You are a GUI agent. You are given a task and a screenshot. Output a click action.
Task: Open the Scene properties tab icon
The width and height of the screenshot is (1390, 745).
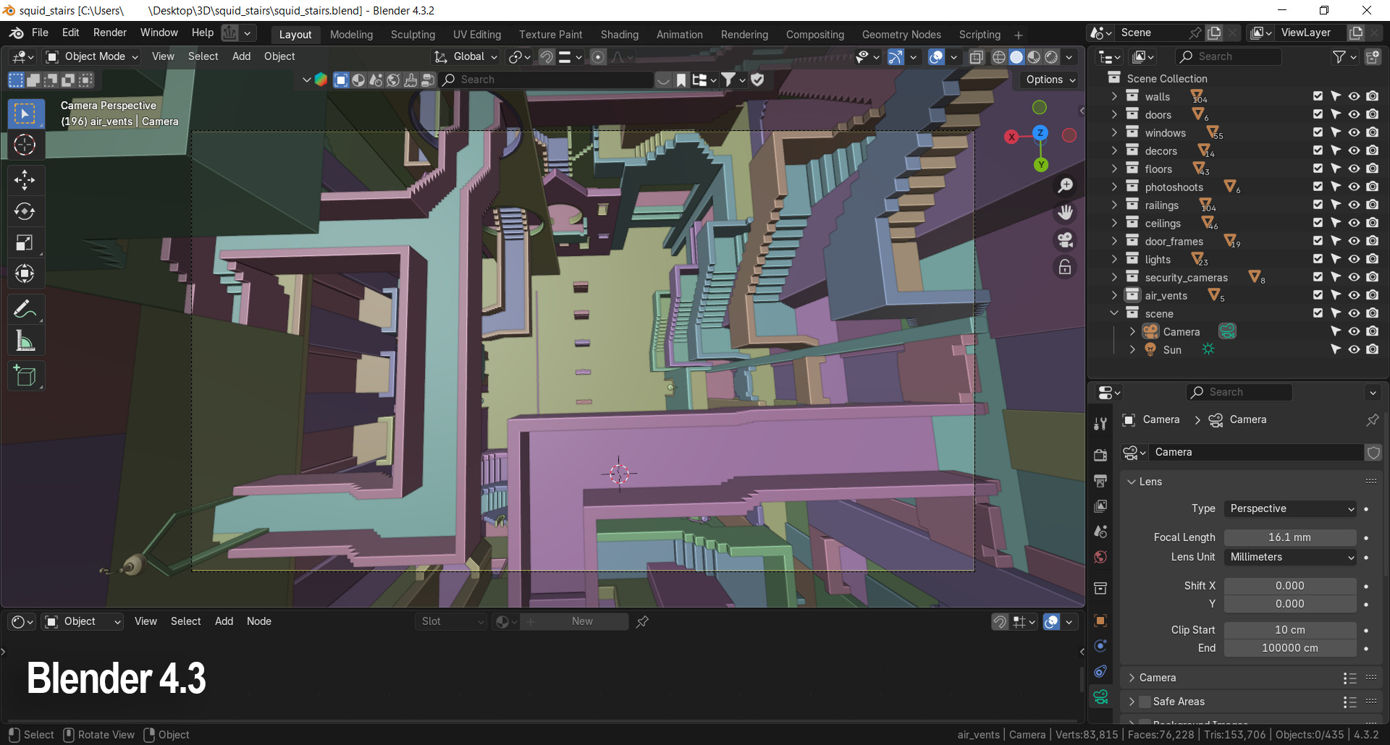pos(1100,532)
